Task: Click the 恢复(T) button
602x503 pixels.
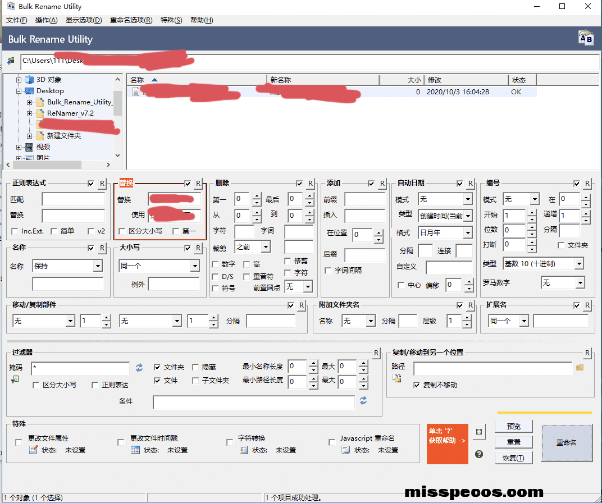Action: pos(514,458)
